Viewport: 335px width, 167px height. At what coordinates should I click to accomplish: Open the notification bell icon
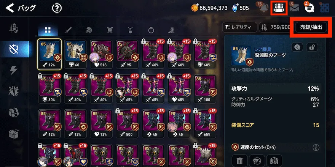point(264,8)
